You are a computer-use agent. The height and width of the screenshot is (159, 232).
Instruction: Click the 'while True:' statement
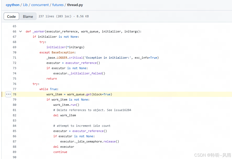[49, 89]
